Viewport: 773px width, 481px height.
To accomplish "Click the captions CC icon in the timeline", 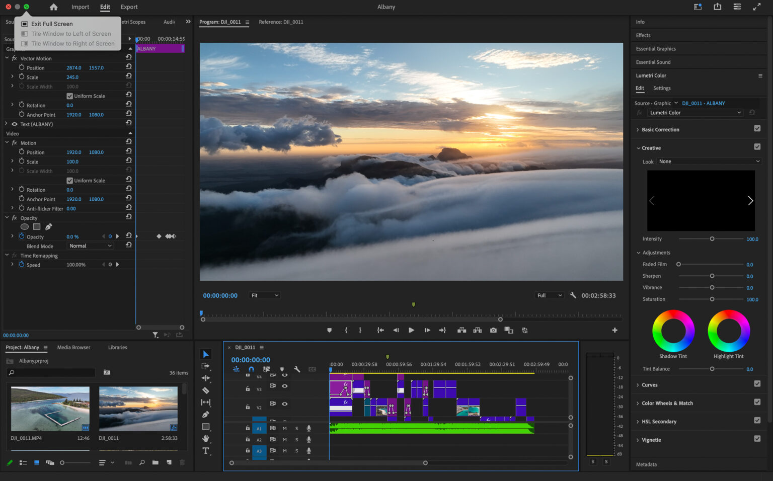I will pyautogui.click(x=313, y=369).
